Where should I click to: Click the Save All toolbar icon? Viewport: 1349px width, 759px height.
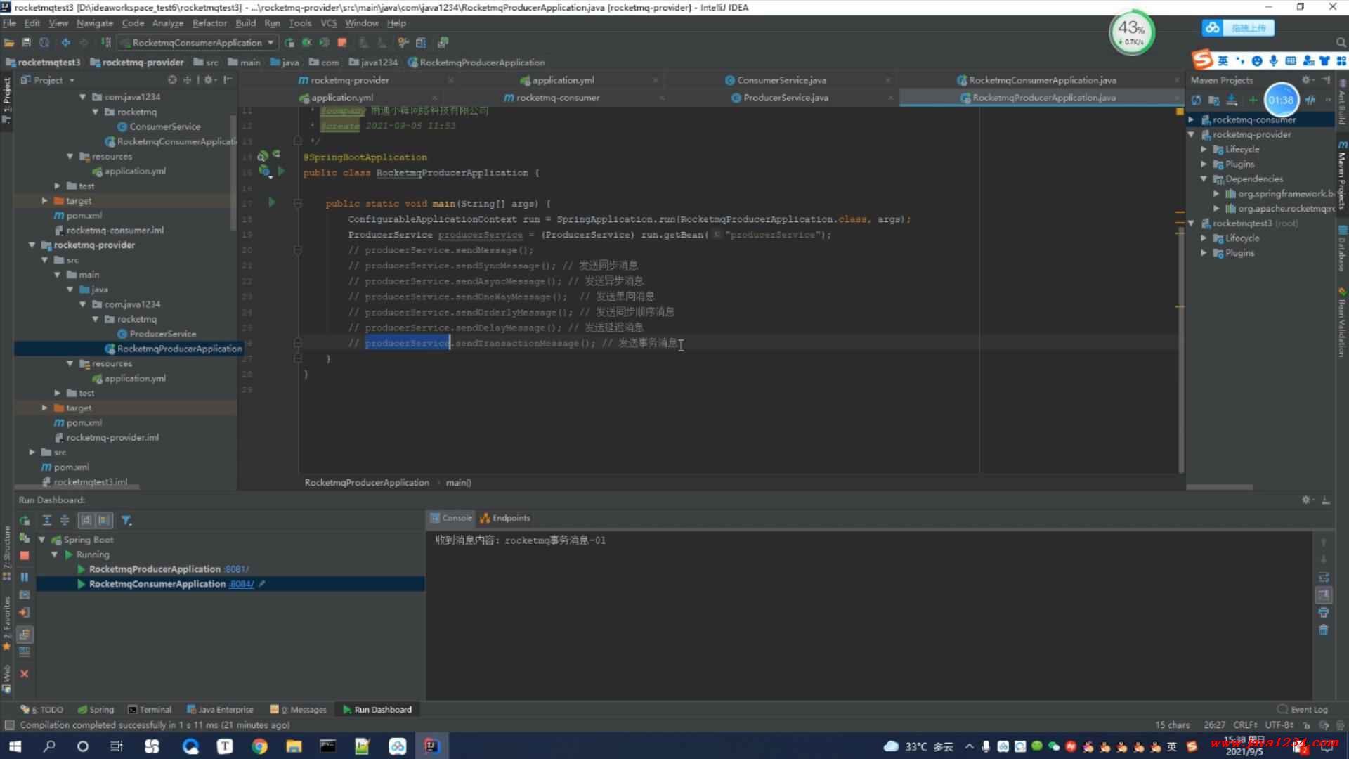(27, 42)
